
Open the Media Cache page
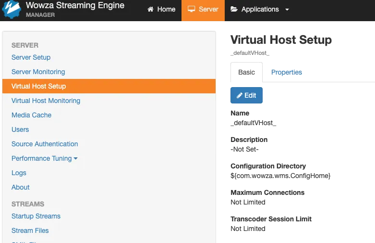coord(31,115)
